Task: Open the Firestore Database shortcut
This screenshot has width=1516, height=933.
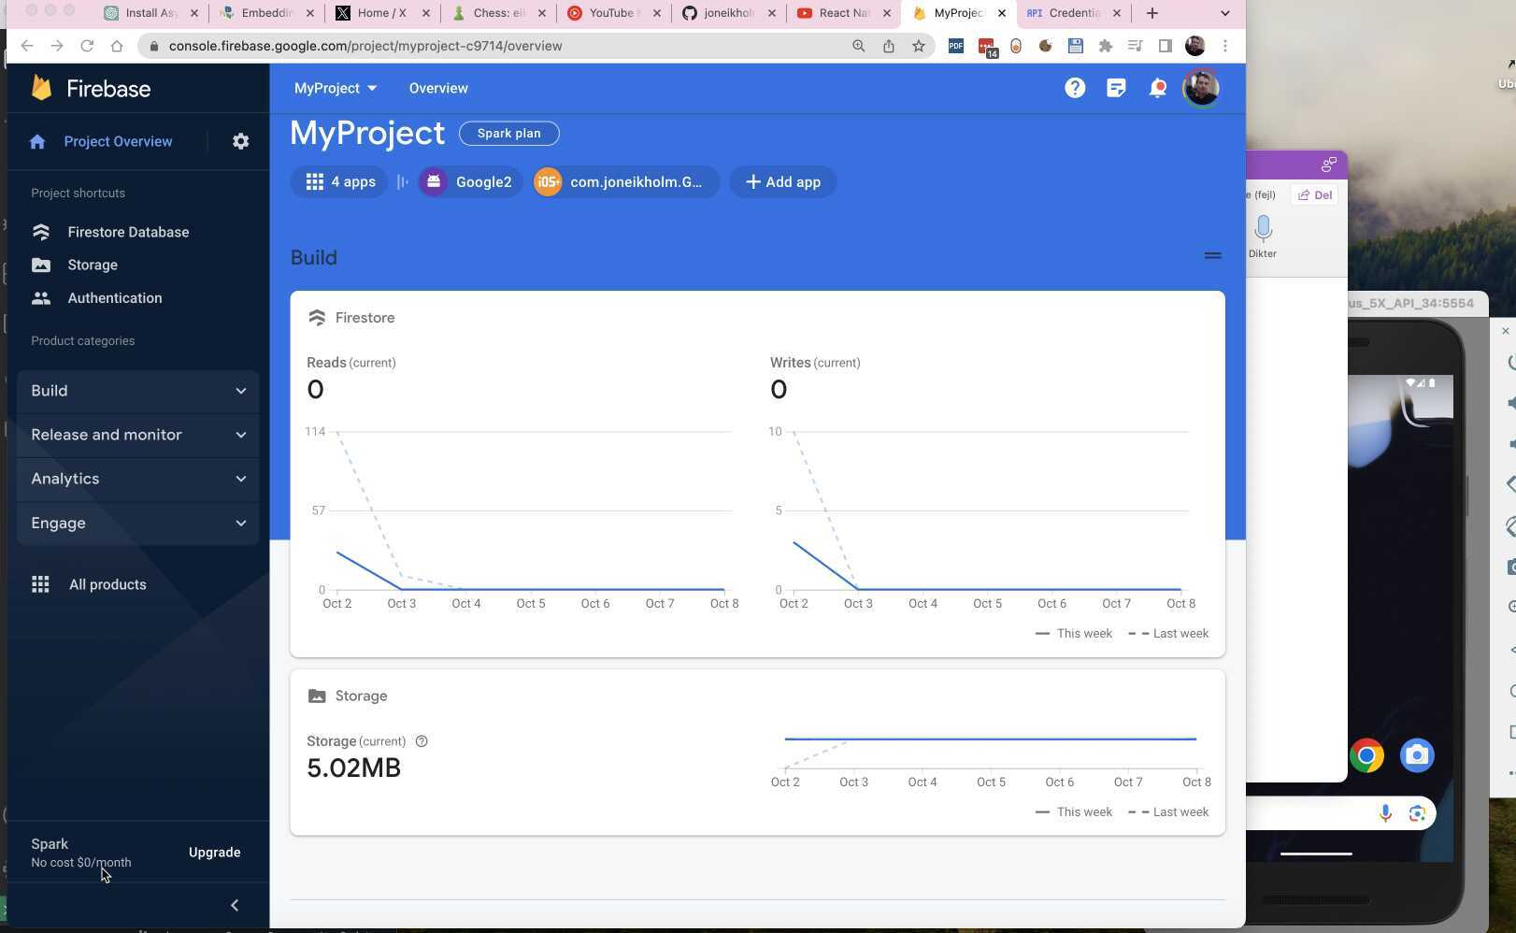Action: tap(128, 231)
